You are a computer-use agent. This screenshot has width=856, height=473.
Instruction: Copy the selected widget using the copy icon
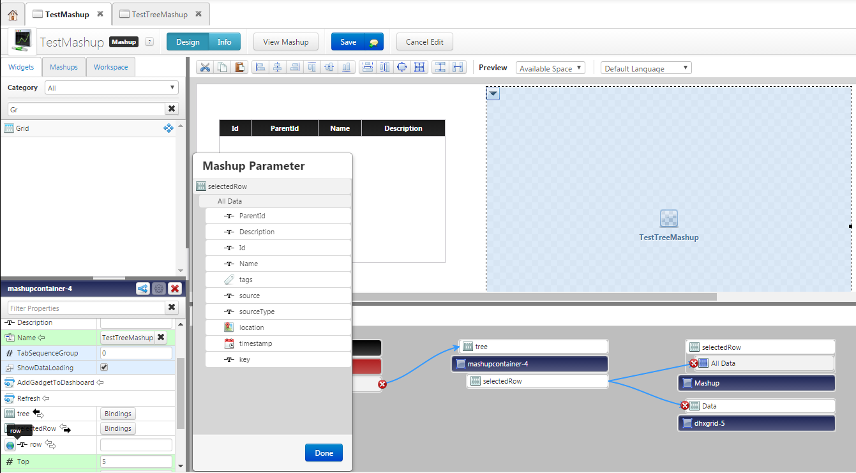(x=222, y=67)
